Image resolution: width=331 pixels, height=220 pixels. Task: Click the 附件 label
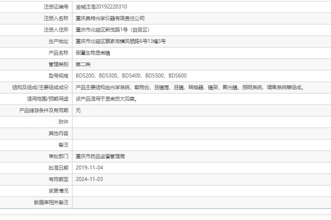click(x=63, y=121)
